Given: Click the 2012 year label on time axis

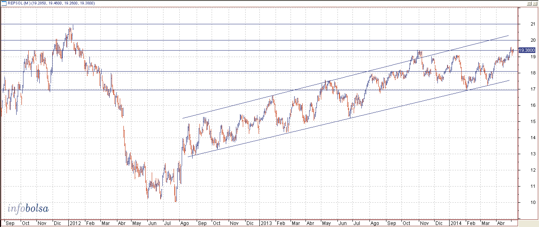Looking at the screenshot, I should click(75, 223).
